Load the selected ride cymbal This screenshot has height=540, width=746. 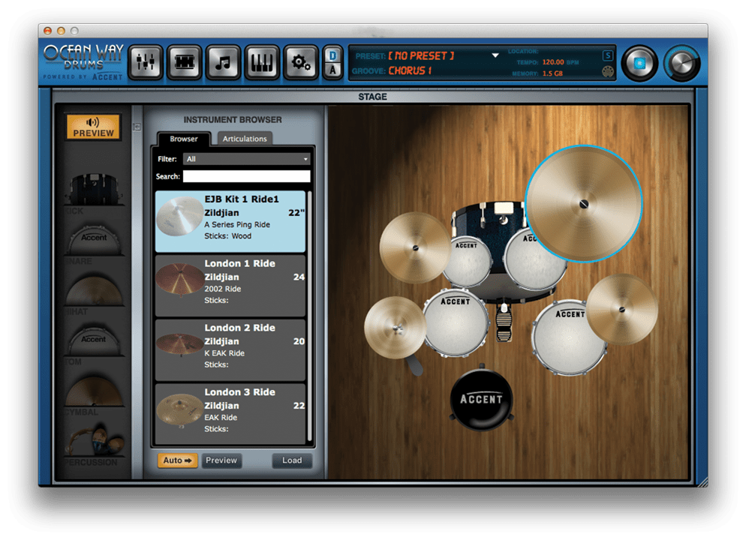(291, 460)
